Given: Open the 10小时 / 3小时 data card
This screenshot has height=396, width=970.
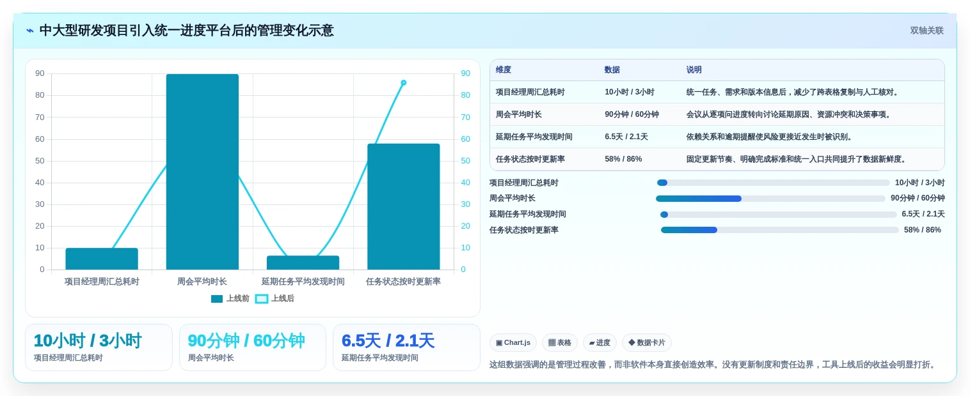Looking at the screenshot, I should click(x=99, y=347).
